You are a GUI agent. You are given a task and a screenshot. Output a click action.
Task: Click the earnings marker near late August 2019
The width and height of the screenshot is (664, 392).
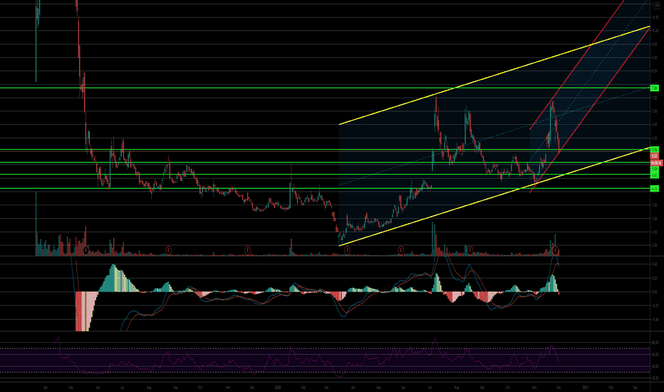point(169,250)
